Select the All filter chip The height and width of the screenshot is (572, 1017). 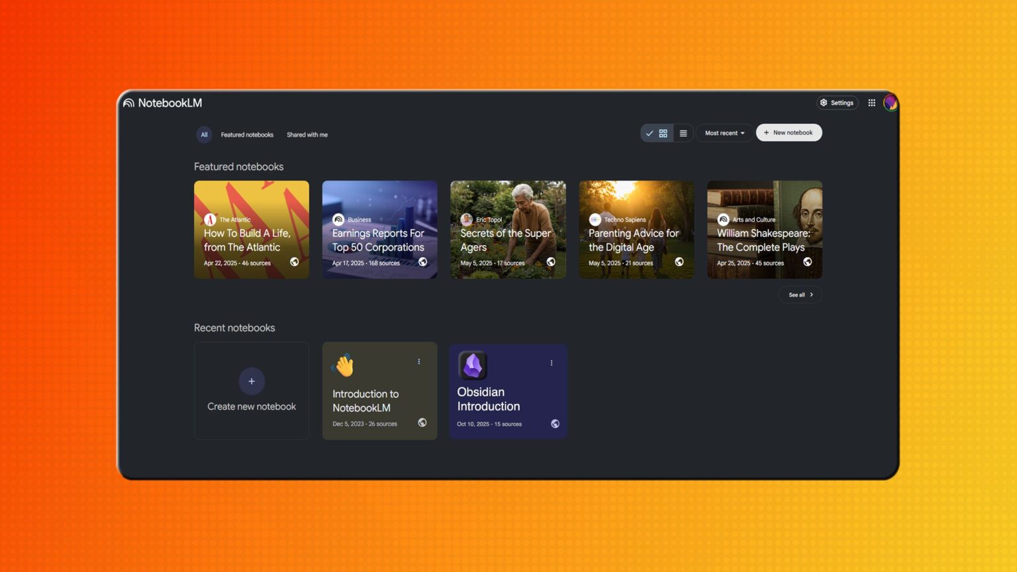pos(204,134)
